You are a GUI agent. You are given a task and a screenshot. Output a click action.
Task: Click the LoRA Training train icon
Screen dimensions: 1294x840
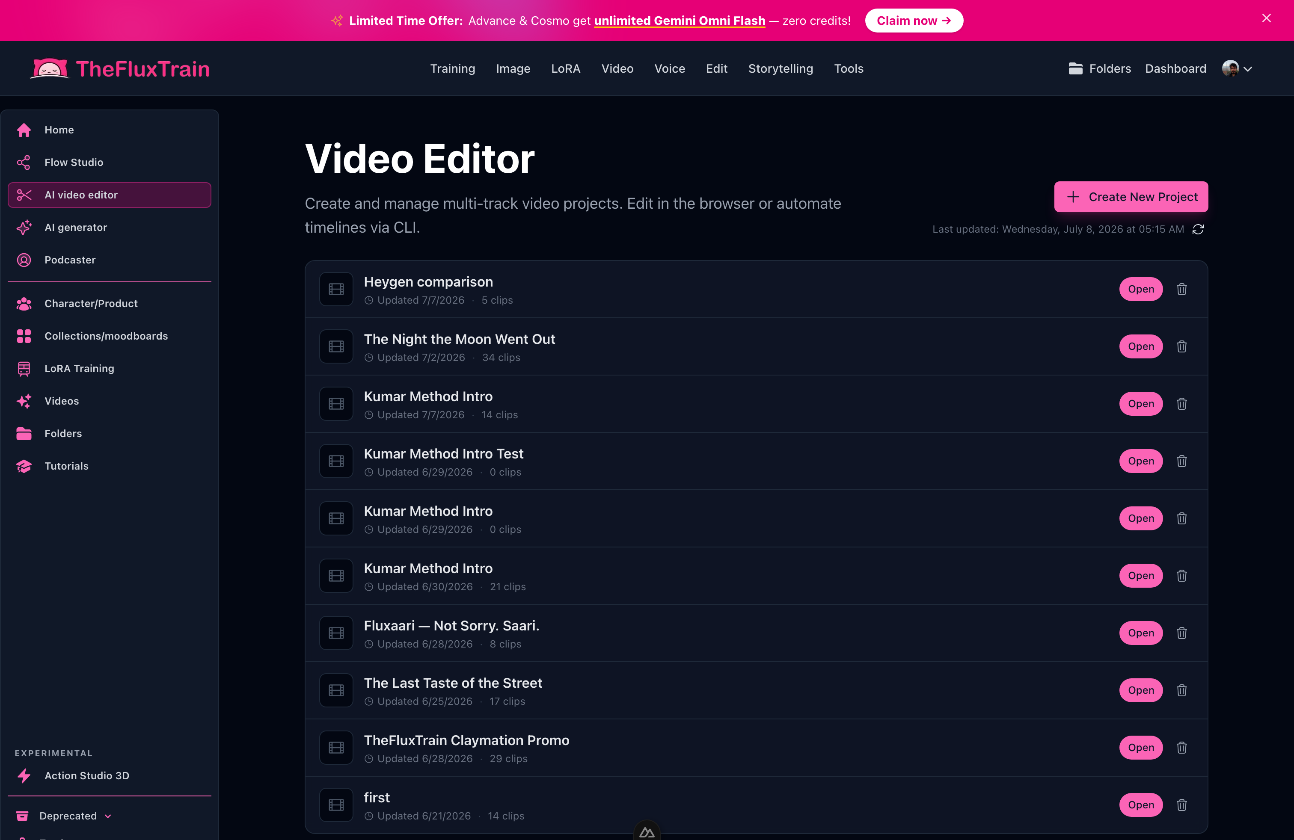click(x=24, y=368)
